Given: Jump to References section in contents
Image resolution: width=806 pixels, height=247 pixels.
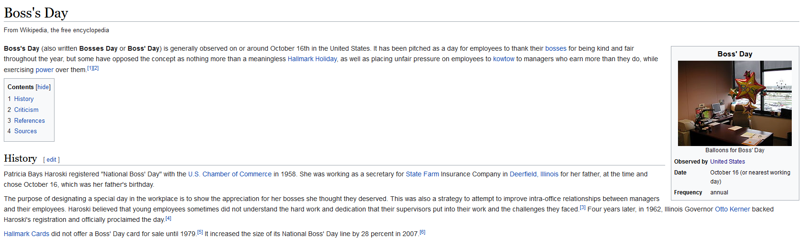Looking at the screenshot, I should coord(29,120).
